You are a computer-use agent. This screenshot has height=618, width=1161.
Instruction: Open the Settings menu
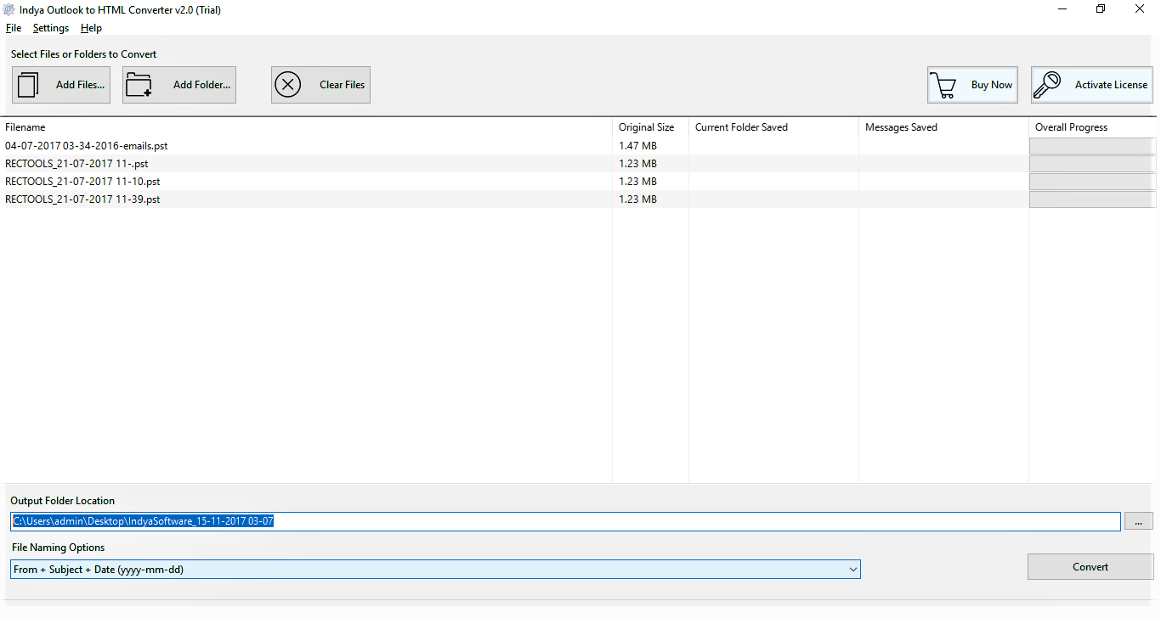(51, 28)
